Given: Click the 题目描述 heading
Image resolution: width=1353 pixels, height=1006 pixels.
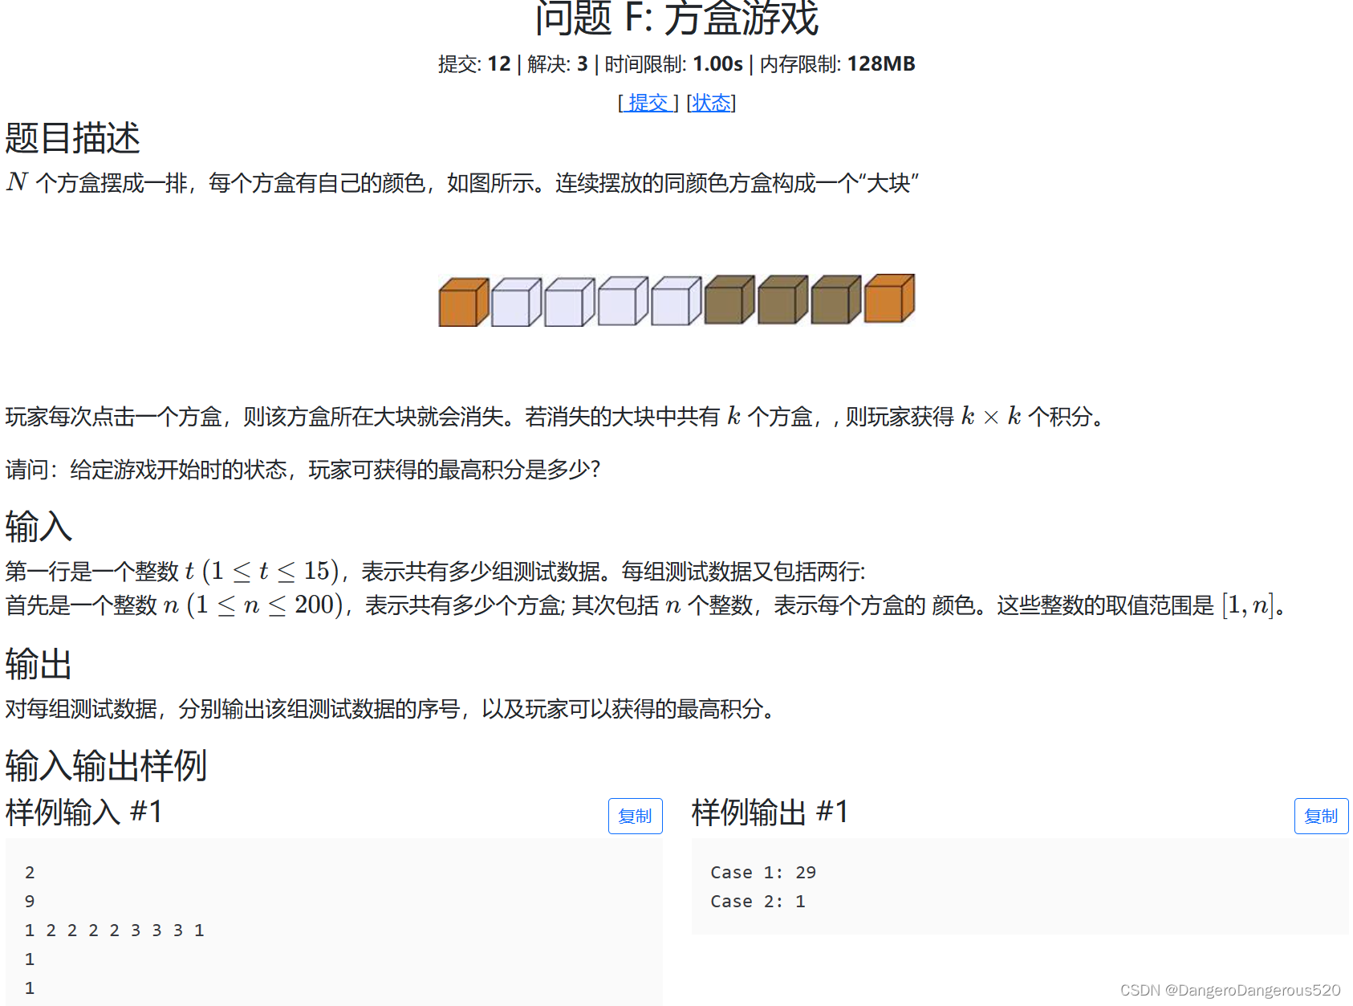Looking at the screenshot, I should click(x=72, y=138).
